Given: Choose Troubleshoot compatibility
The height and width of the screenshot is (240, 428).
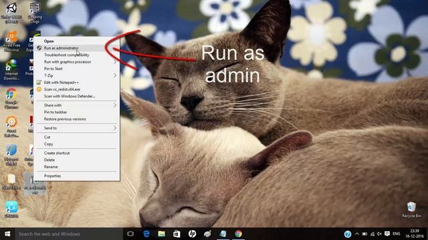Looking at the screenshot, I should coord(77,55).
